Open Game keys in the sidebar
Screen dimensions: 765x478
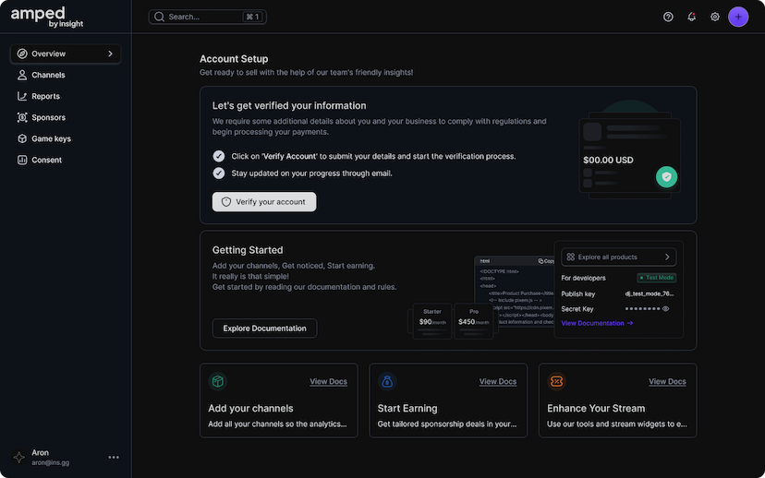pos(51,138)
